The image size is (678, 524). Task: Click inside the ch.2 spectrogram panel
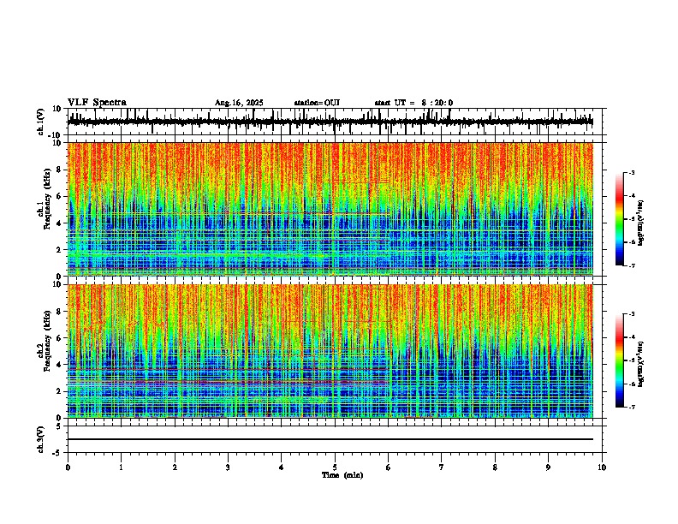pos(330,351)
